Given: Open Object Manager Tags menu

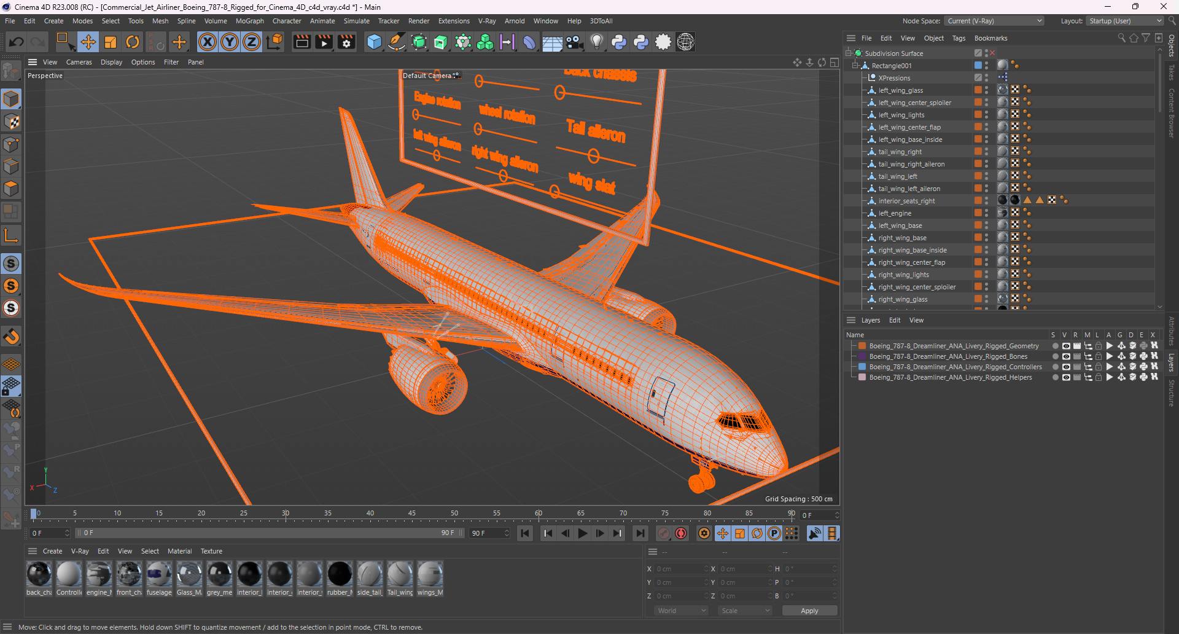Looking at the screenshot, I should (959, 38).
